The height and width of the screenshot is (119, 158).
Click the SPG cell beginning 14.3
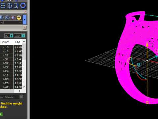coord(18,87)
